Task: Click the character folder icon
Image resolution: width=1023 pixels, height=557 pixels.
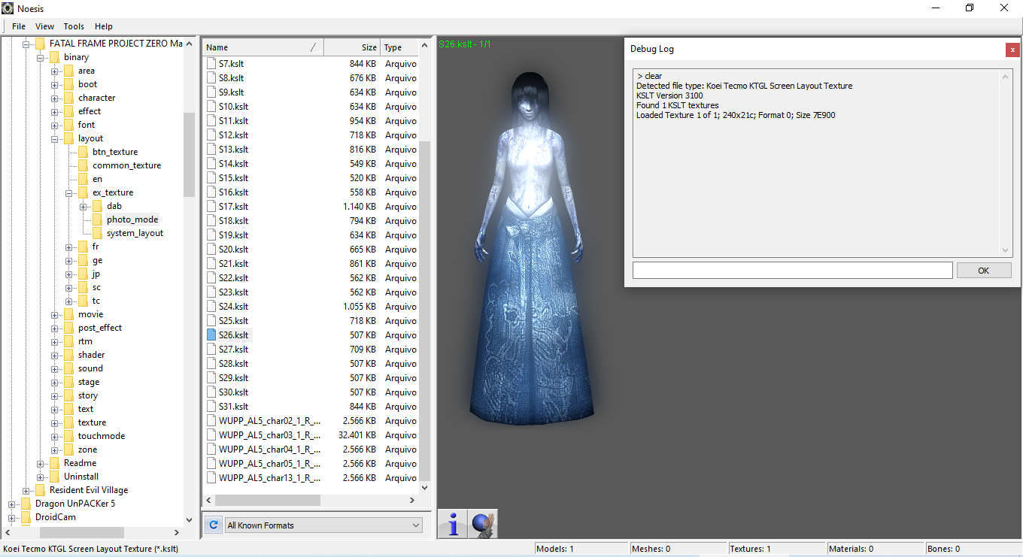Action: [69, 98]
